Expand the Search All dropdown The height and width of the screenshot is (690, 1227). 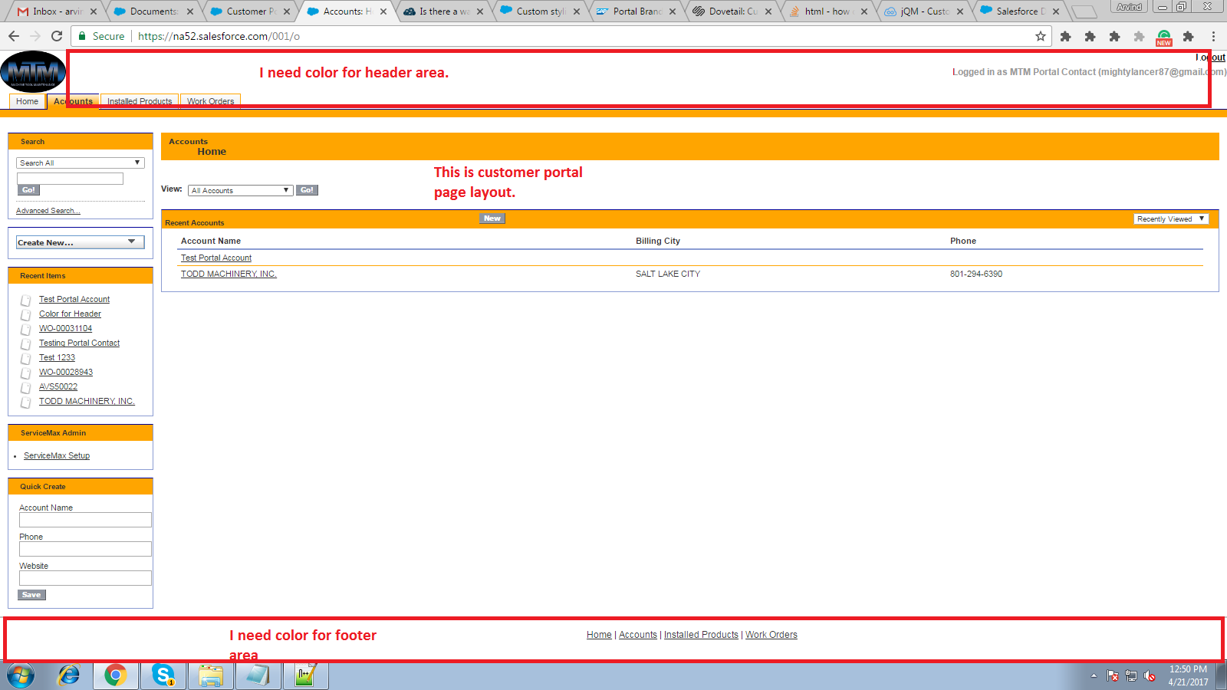pyautogui.click(x=81, y=163)
